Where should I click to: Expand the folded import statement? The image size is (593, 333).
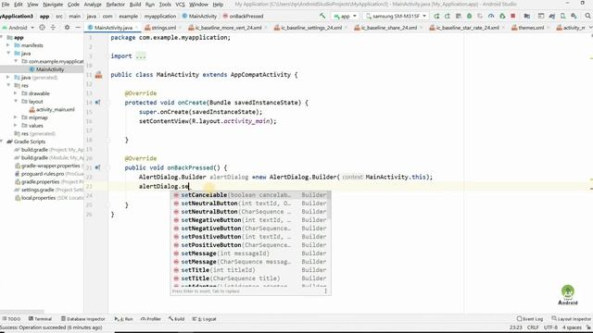[x=141, y=56]
